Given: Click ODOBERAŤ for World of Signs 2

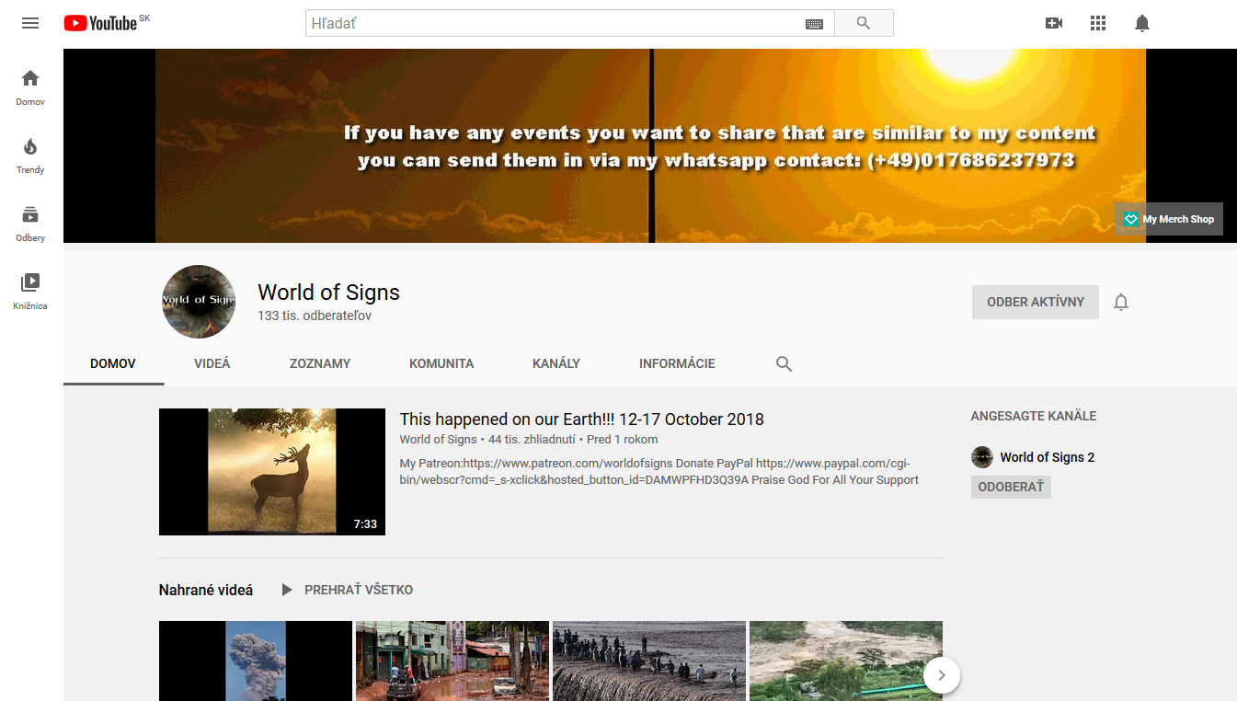Looking at the screenshot, I should click(x=1011, y=487).
